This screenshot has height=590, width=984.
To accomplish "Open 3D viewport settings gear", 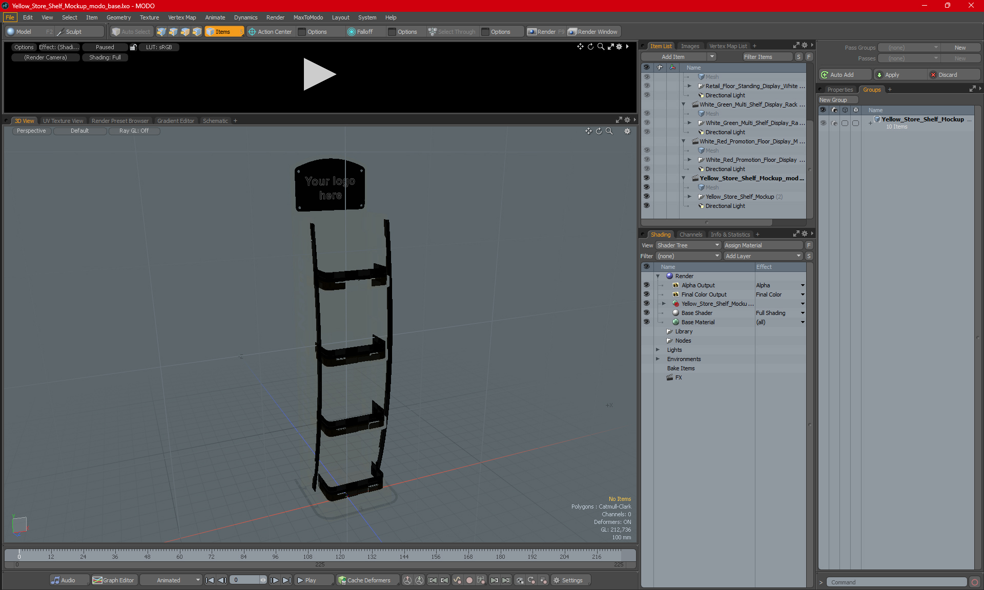I will pyautogui.click(x=627, y=131).
